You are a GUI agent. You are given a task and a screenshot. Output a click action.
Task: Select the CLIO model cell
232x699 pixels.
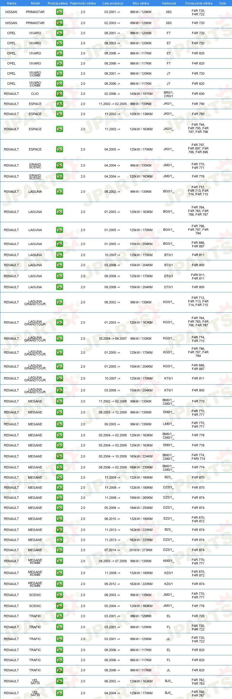35,94
